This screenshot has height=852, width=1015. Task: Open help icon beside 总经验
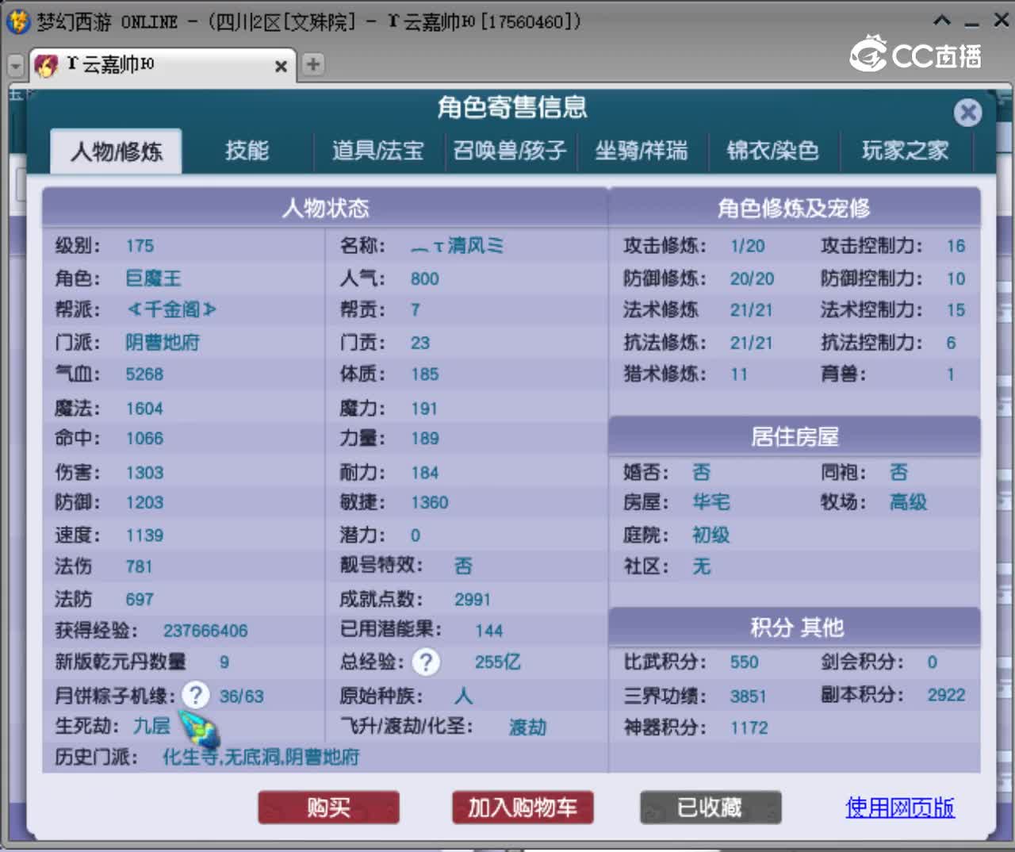point(426,662)
